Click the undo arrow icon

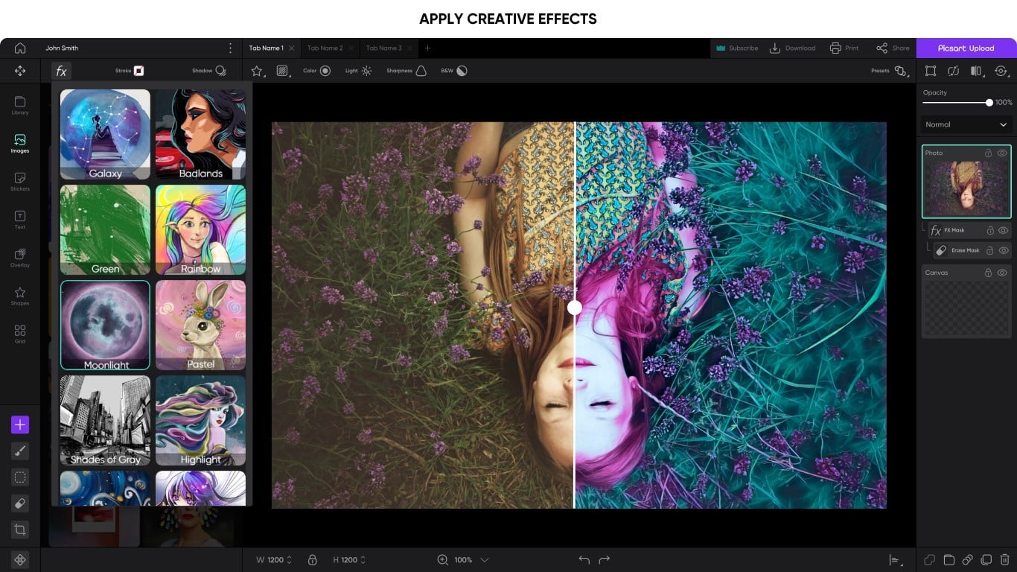point(584,559)
